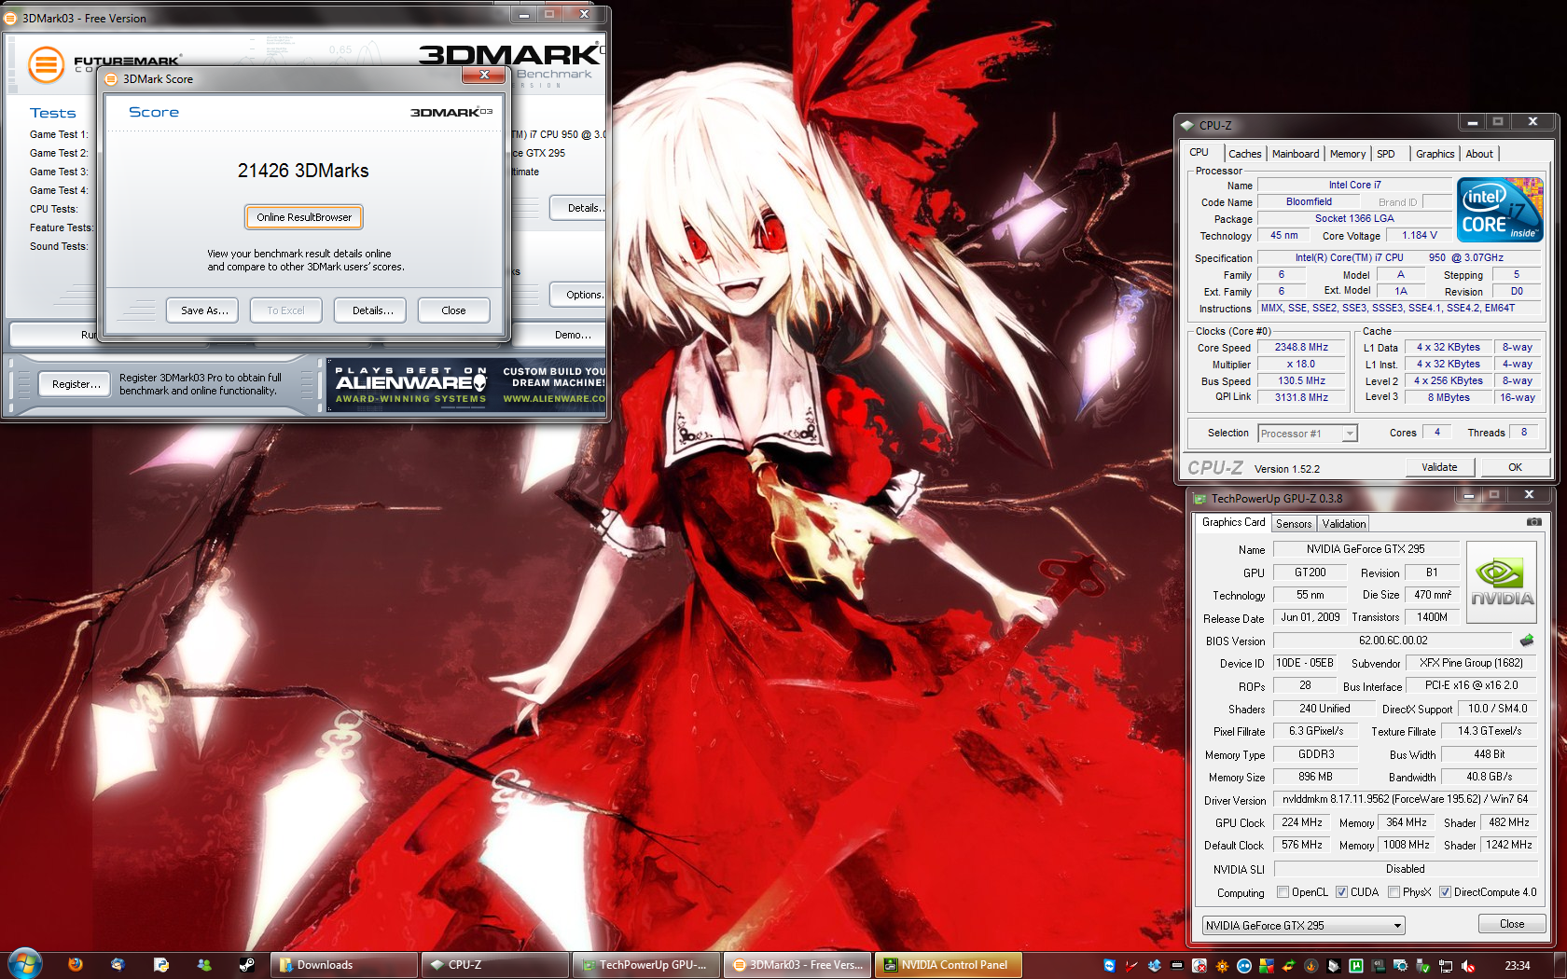The image size is (1567, 979).
Task: Toggle the PhysX checkbox
Action: 1394,892
